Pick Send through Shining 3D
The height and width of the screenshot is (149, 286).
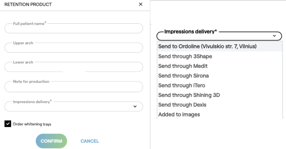pos(189,95)
